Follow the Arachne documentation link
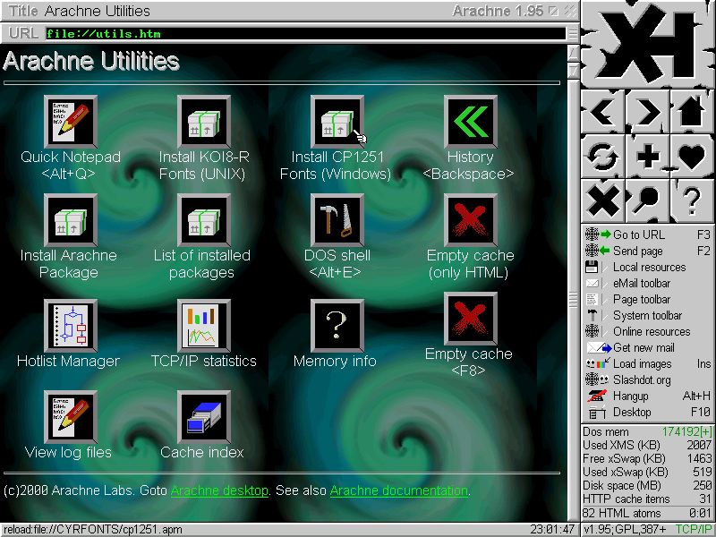This screenshot has width=716, height=537. 398,490
